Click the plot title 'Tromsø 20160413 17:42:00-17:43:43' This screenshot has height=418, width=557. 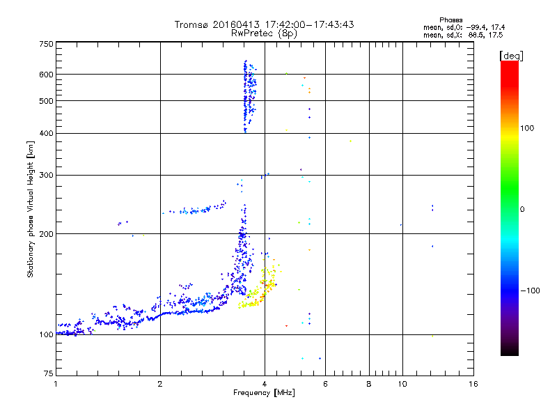264,24
